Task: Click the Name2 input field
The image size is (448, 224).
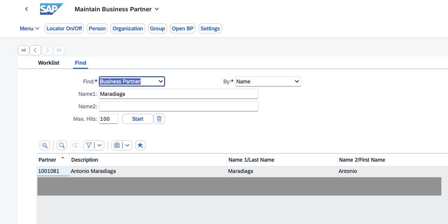Action: point(179,106)
